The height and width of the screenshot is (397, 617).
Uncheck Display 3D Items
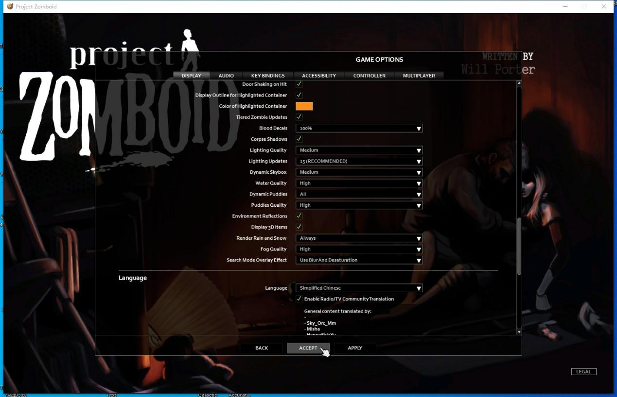[299, 227]
